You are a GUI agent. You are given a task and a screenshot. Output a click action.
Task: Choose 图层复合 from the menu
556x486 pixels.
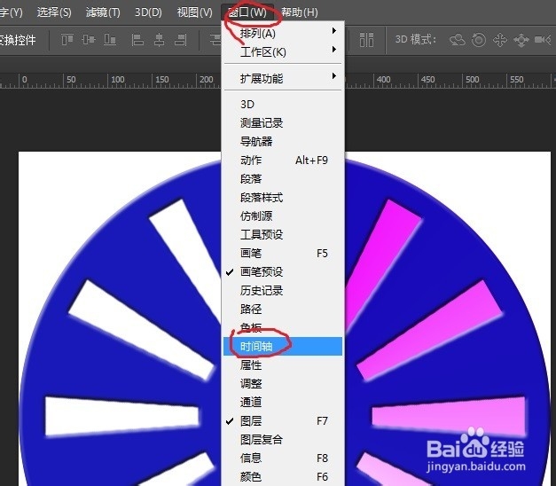coord(283,440)
